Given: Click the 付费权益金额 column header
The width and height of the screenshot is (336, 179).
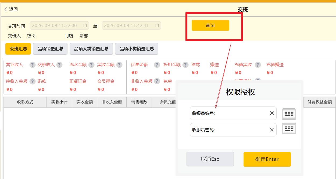Looking at the screenshot, I should 320,102.
